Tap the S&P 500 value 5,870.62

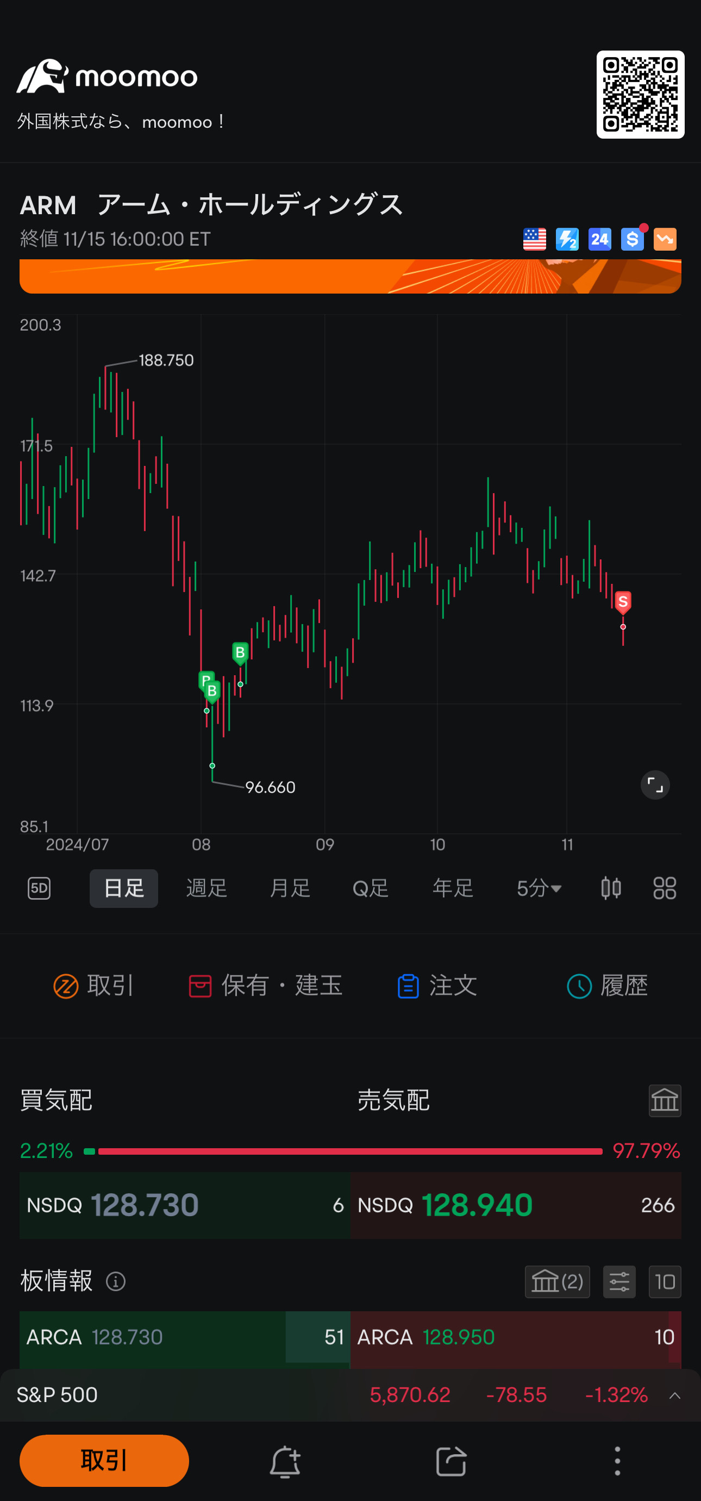click(x=410, y=1395)
